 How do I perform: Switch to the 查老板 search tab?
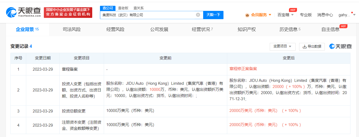pyautogui.click(x=123, y=8)
